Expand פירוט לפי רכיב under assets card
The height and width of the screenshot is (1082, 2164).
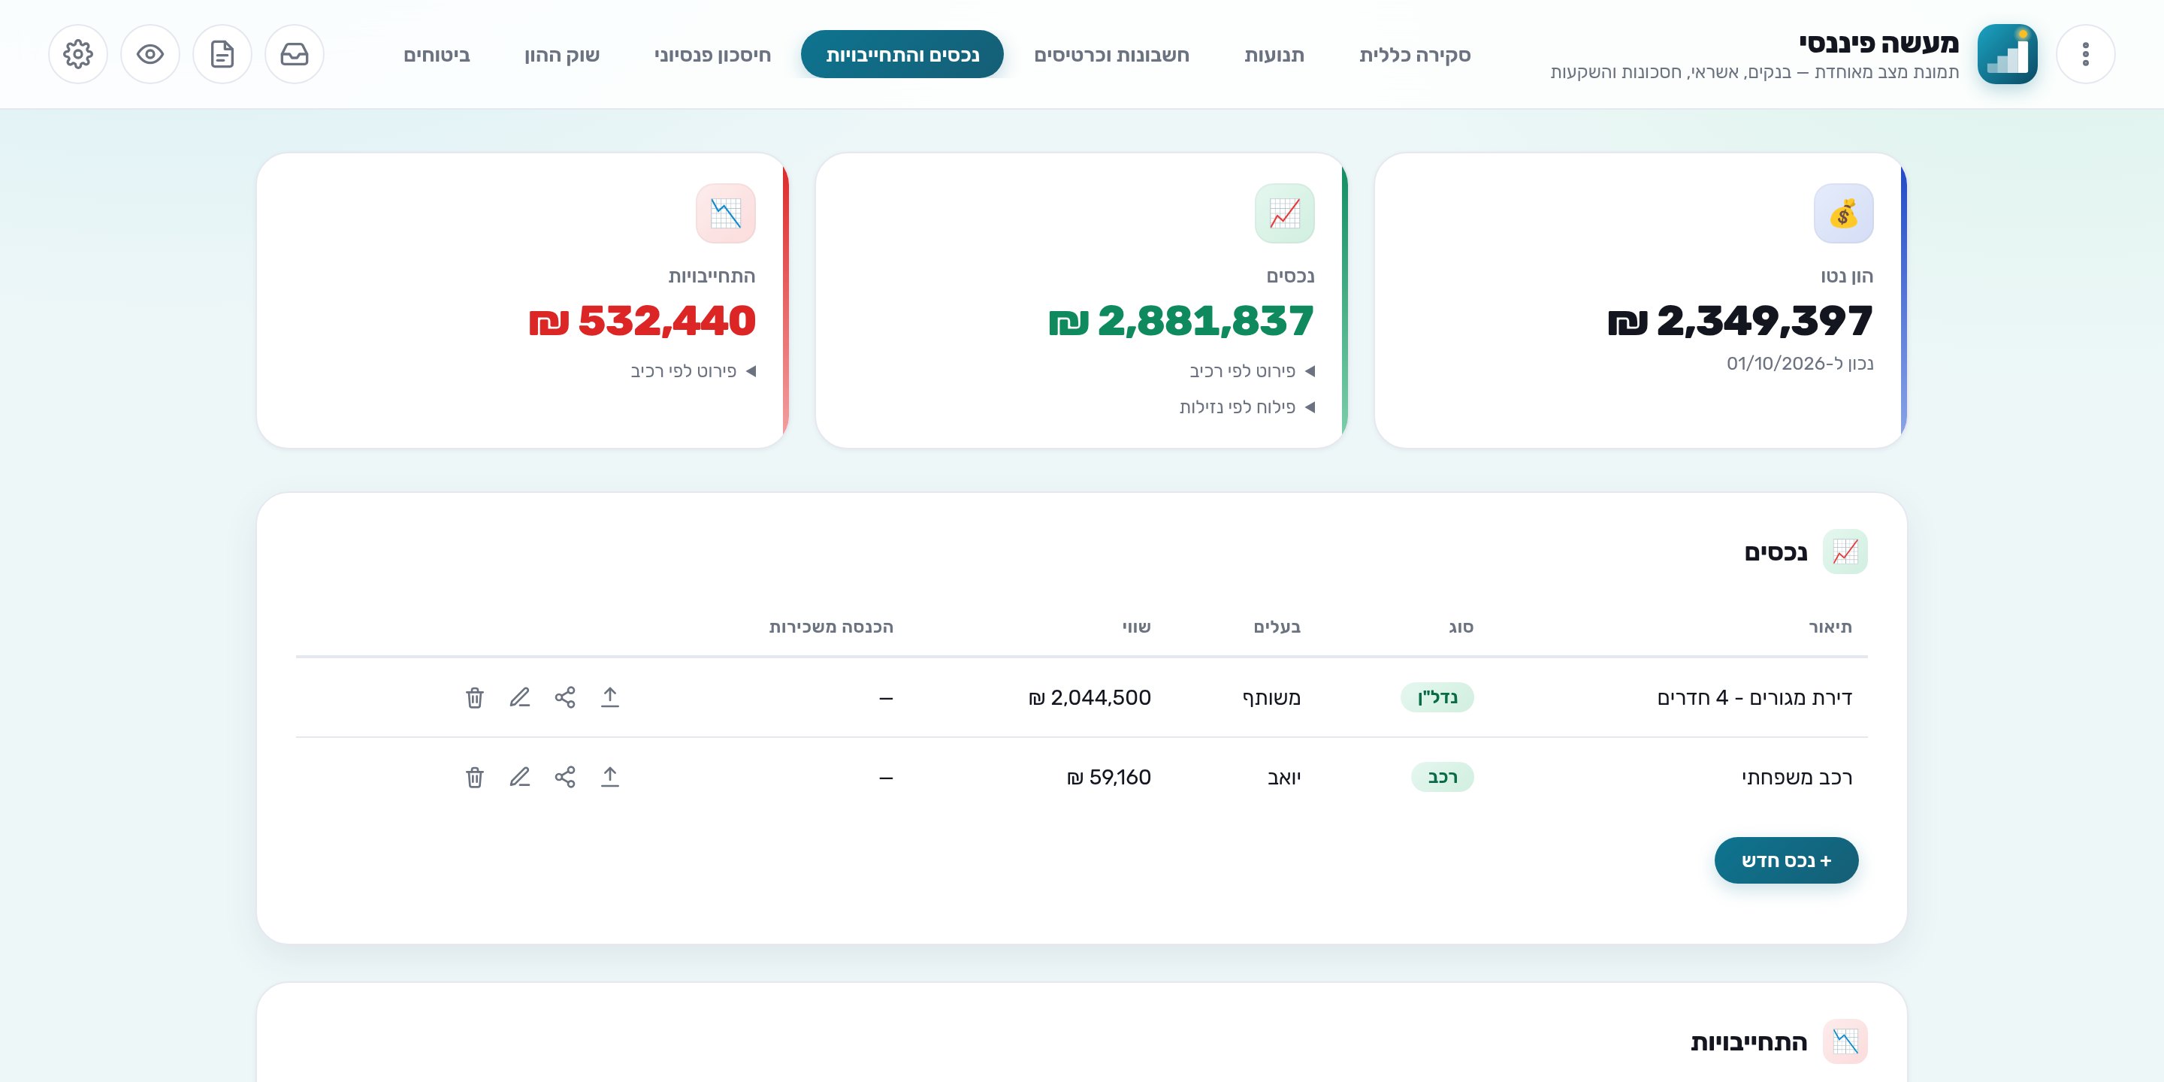coord(1252,371)
